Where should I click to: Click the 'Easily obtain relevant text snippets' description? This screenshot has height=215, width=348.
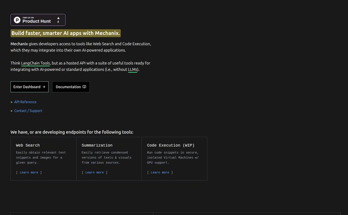point(41,157)
